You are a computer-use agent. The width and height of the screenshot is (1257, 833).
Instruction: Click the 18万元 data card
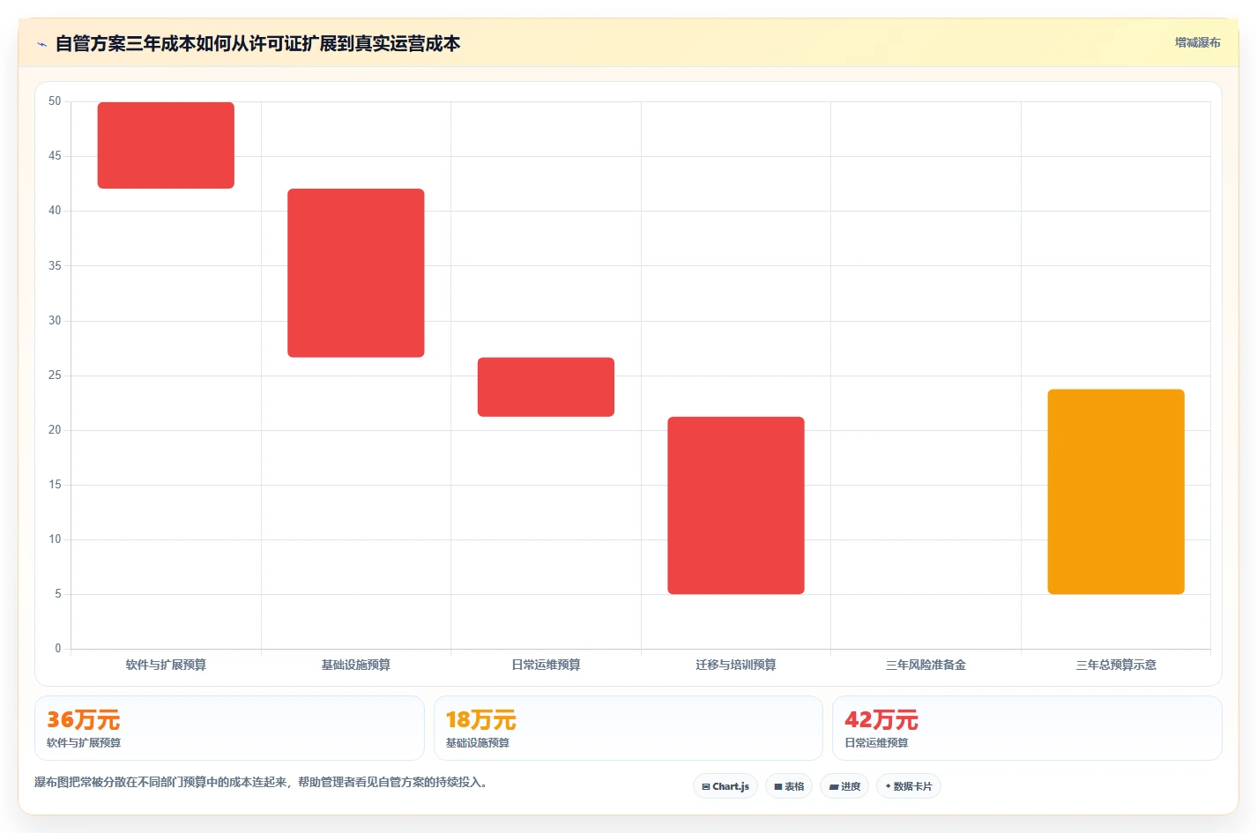click(x=628, y=728)
